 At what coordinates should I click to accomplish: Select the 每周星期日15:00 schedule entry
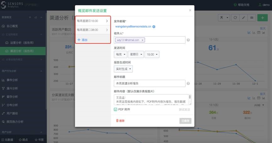point(92,21)
